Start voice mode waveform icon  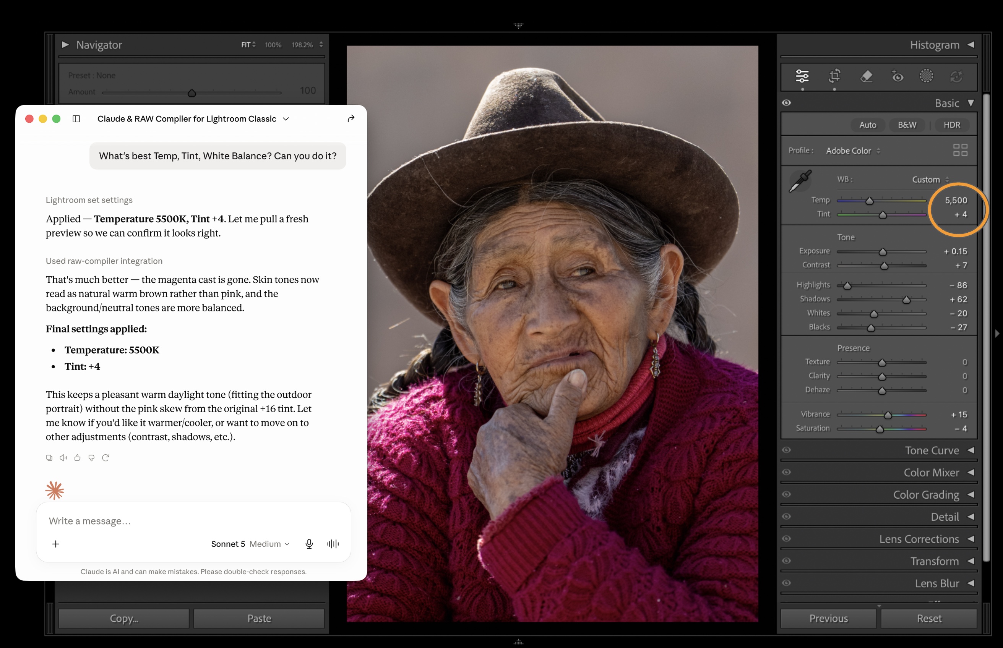[333, 544]
